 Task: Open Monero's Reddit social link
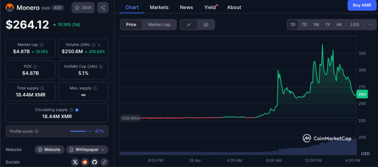point(85,162)
